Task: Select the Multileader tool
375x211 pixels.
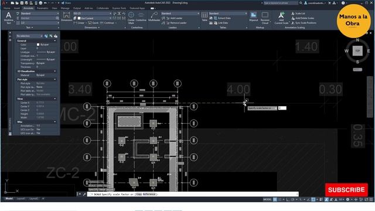Action: [x=154, y=17]
